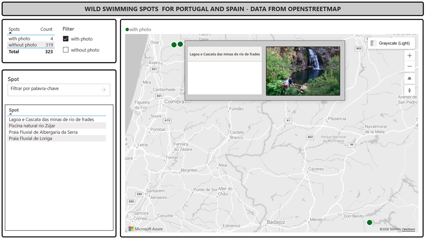This screenshot has height=240, width=426.
Task: Click the green 'with photo' legend dot
Action: 127,29
